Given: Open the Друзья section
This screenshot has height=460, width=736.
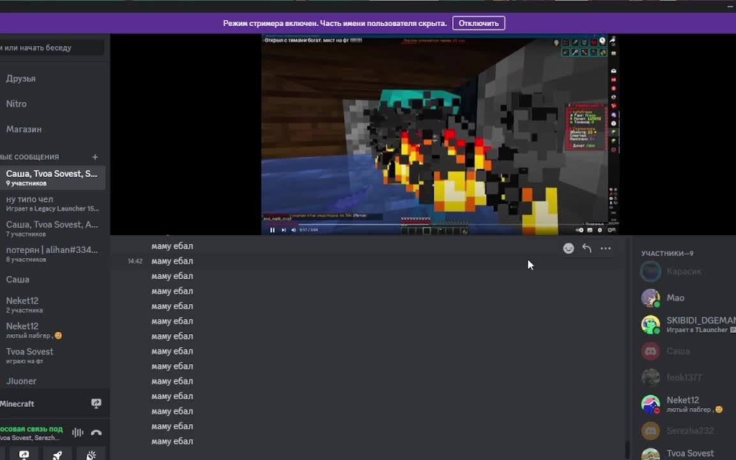Looking at the screenshot, I should pyautogui.click(x=52, y=79).
